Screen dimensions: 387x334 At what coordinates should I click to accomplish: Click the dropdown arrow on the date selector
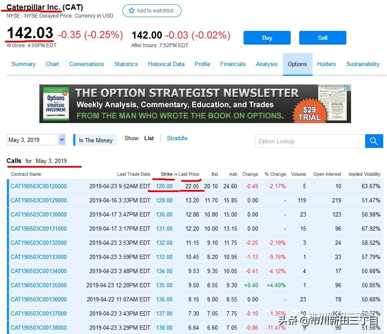[x=61, y=140]
